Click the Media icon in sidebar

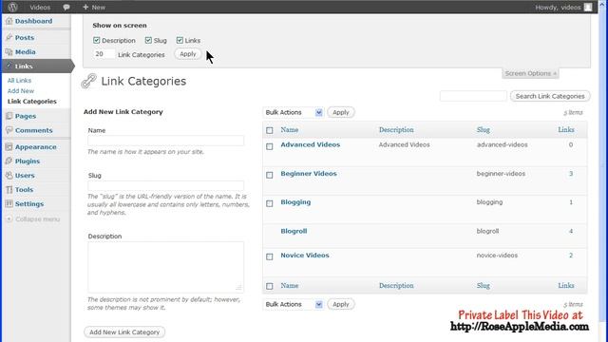[x=9, y=52]
